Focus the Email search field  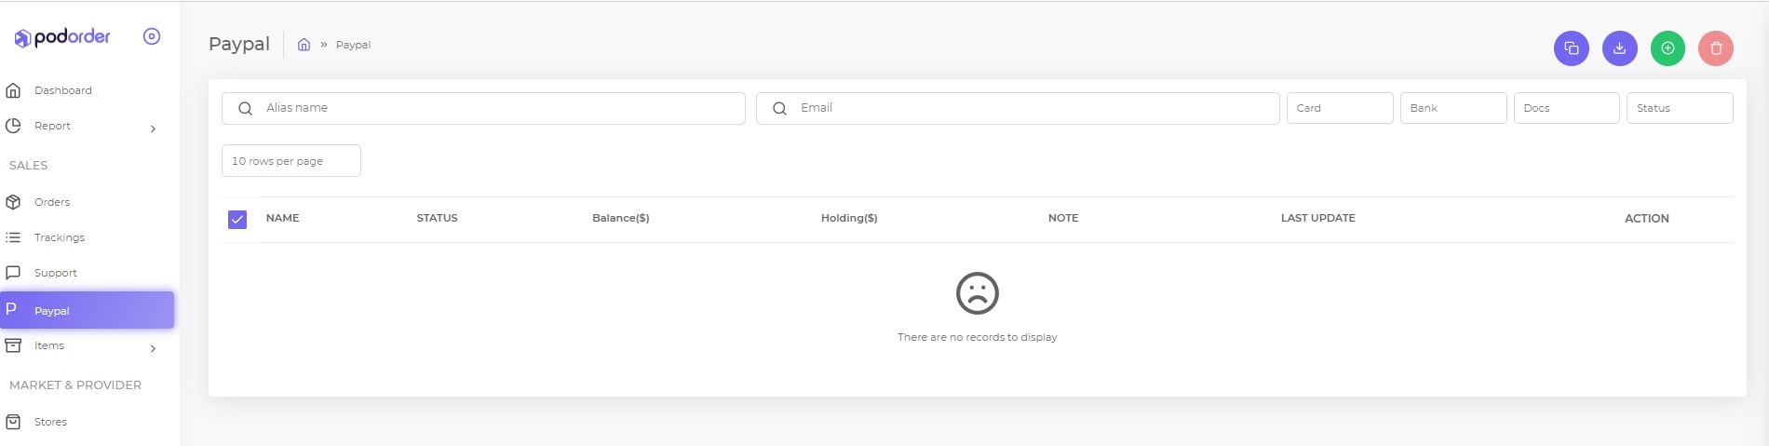(1018, 108)
